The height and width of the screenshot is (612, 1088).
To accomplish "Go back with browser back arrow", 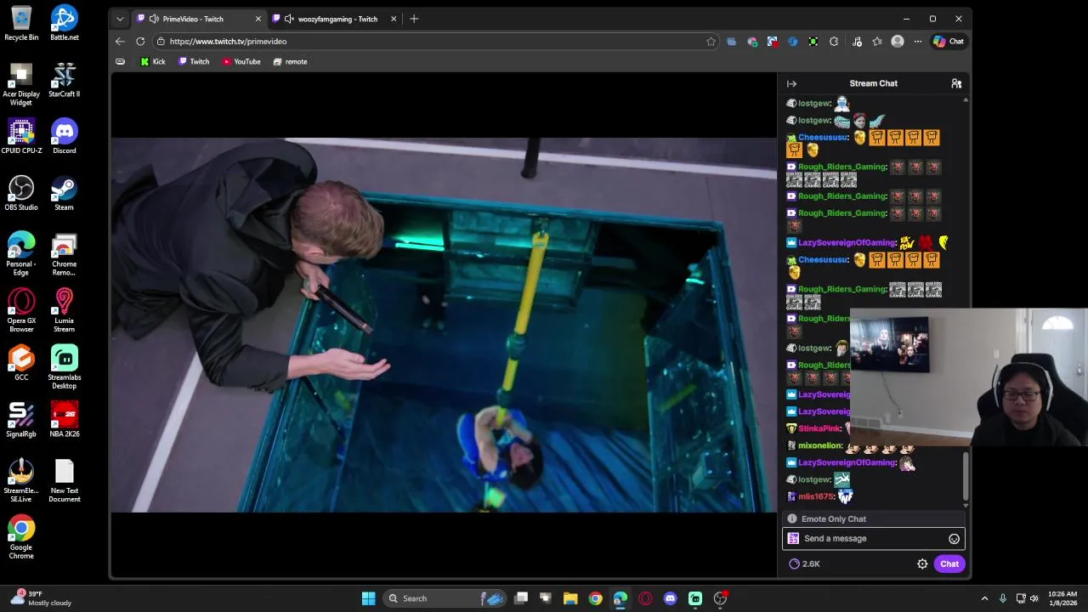I will tap(120, 41).
